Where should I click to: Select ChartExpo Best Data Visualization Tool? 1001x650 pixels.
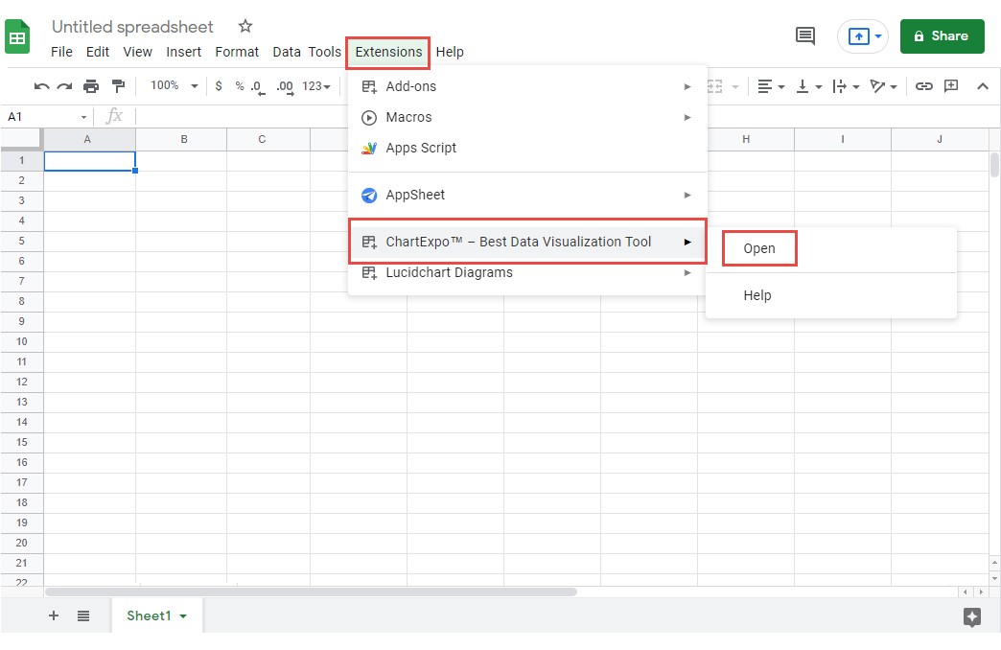pos(527,242)
